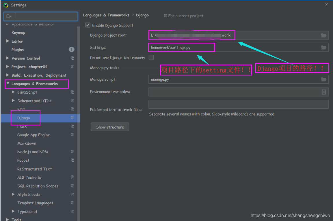This screenshot has width=333, height=221.
Task: Open the Plugins settings page
Action: [18, 50]
